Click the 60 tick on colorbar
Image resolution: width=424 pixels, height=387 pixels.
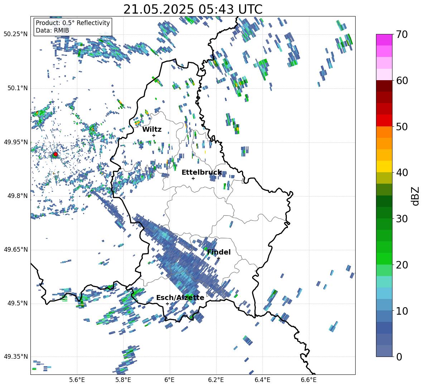click(402, 81)
